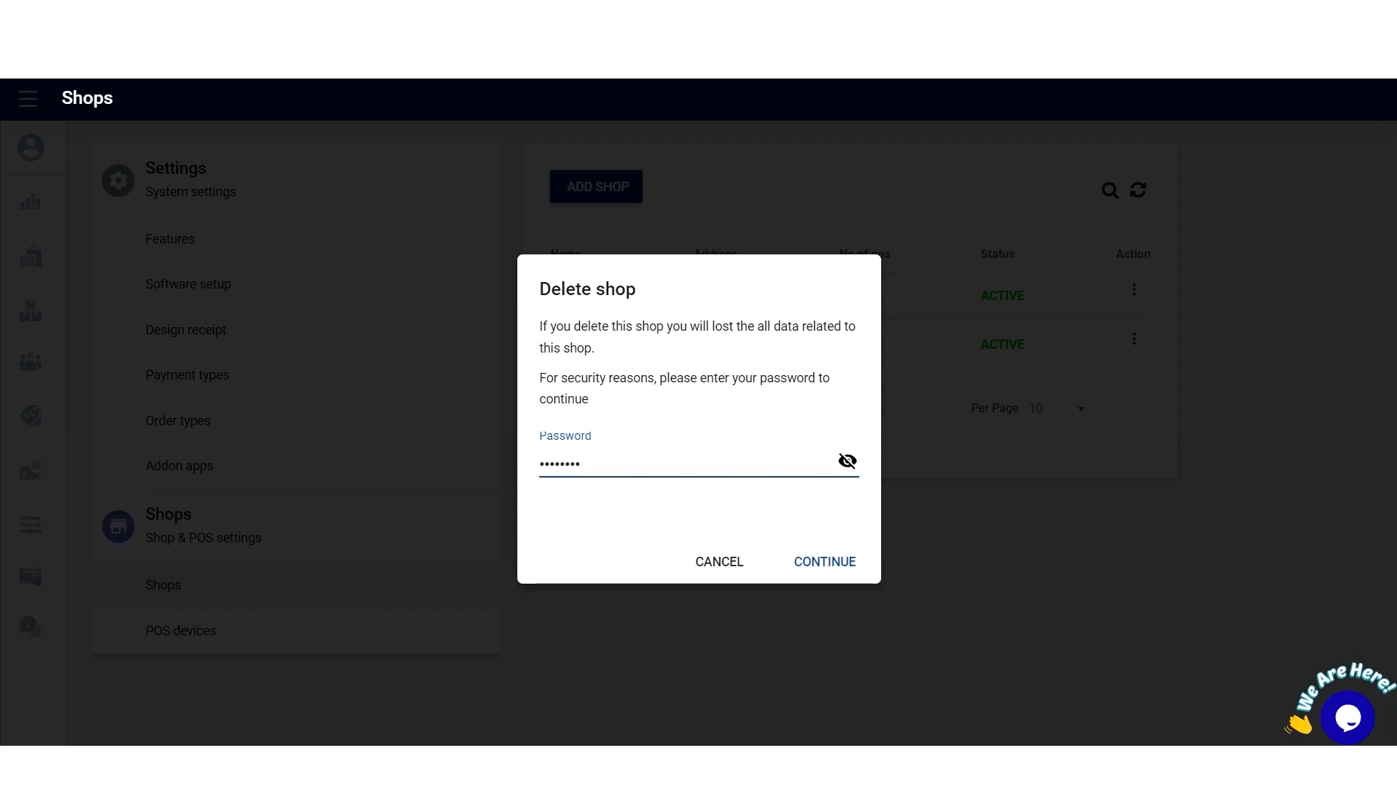
Task: Focus the Password input field
Action: (x=684, y=463)
